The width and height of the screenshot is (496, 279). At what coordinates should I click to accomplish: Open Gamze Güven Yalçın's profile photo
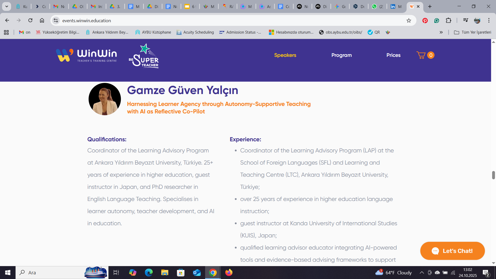pyautogui.click(x=105, y=99)
